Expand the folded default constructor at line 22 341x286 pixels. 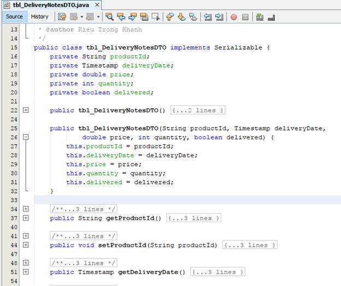coord(26,110)
